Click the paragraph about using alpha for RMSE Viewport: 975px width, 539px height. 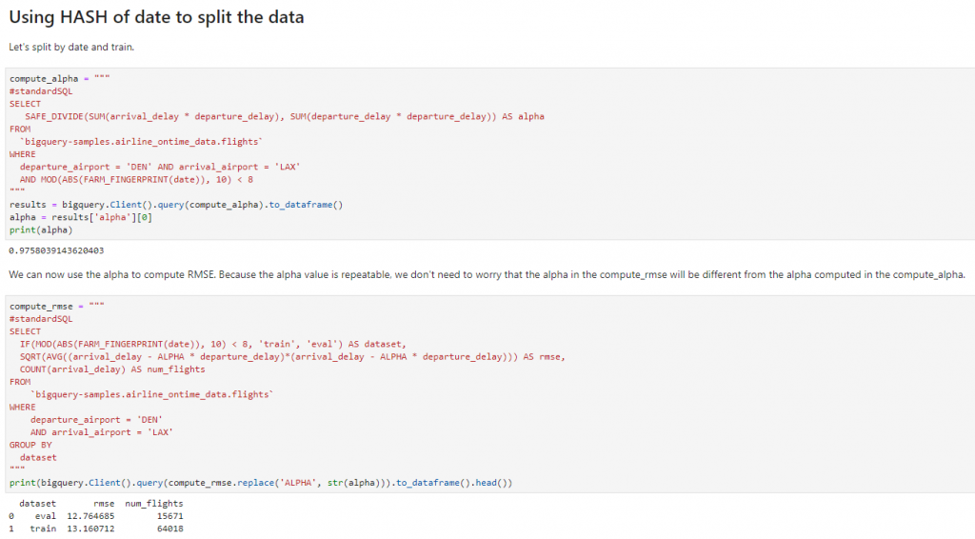coord(487,274)
